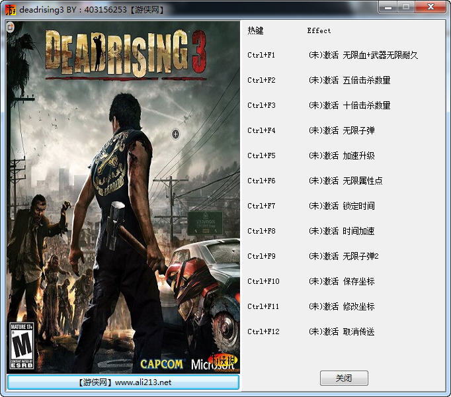451x397 pixels.
Task: Open the 游侠网 www.ali213.net link bar
Action: [124, 382]
